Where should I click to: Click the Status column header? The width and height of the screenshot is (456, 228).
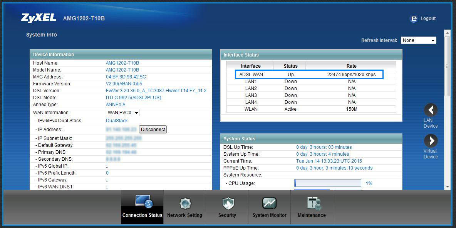[x=290, y=66]
